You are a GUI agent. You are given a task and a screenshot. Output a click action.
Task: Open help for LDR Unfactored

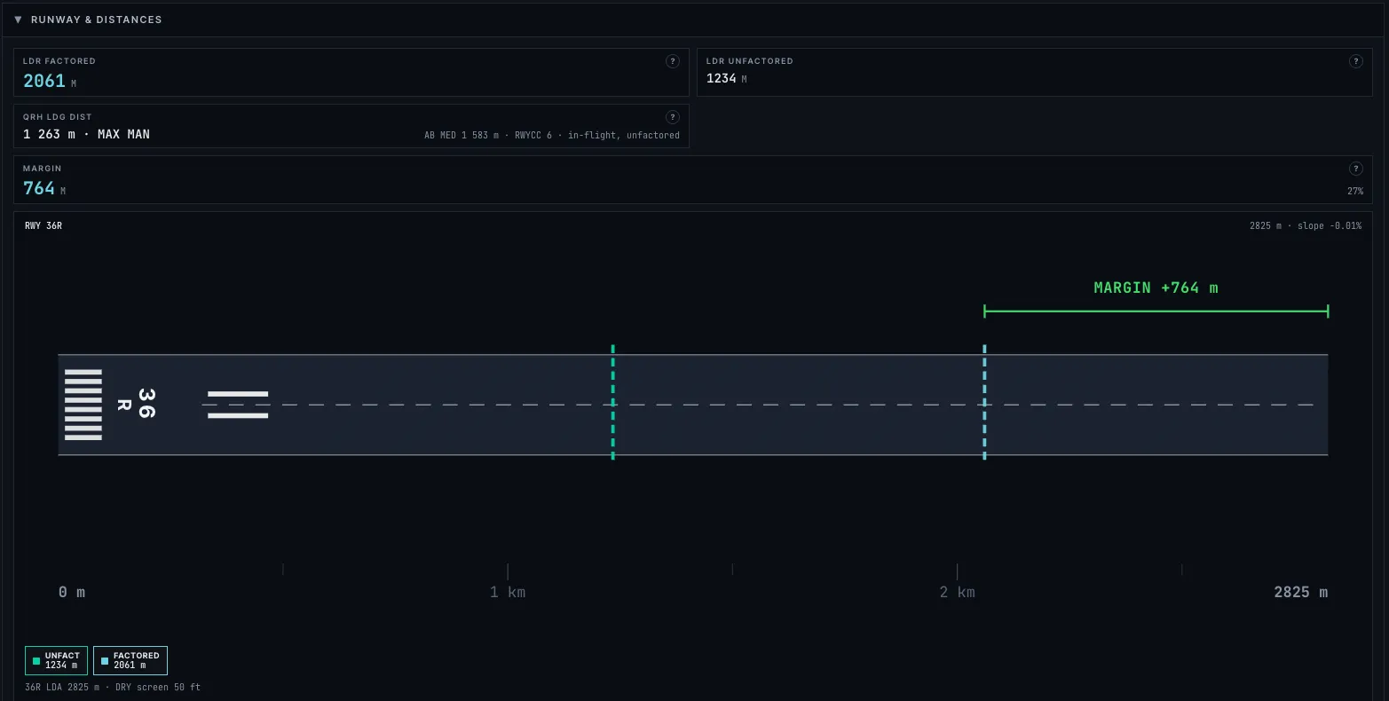point(1355,61)
